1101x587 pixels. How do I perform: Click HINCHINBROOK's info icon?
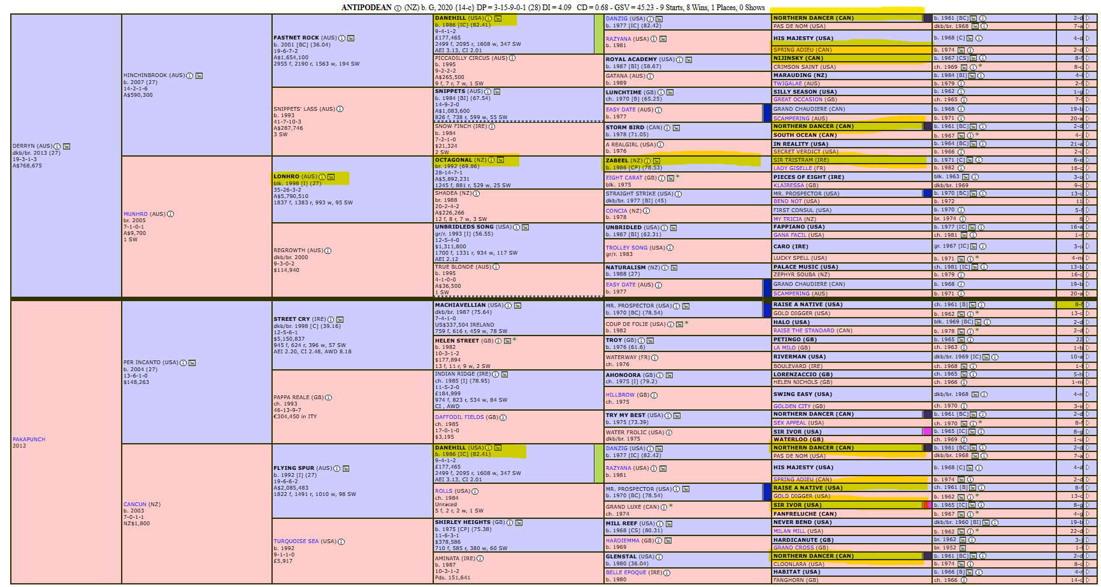pos(190,76)
